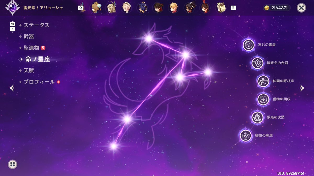Select the dark-skinned portrait with white feathers
This screenshot has width=314, height=176.
coord(189,8)
